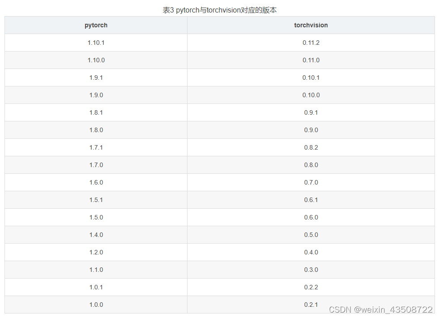Select torchvision version cell '0.10.0'
The image size is (439, 318).
click(x=311, y=95)
